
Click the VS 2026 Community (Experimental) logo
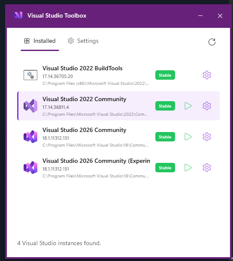[x=30, y=168]
